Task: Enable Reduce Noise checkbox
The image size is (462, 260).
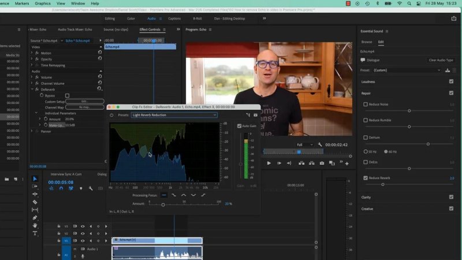Action: pyautogui.click(x=366, y=105)
